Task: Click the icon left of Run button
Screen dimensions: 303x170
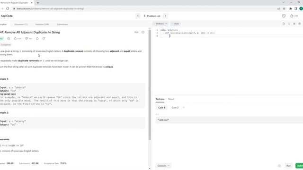Action: click(279, 166)
